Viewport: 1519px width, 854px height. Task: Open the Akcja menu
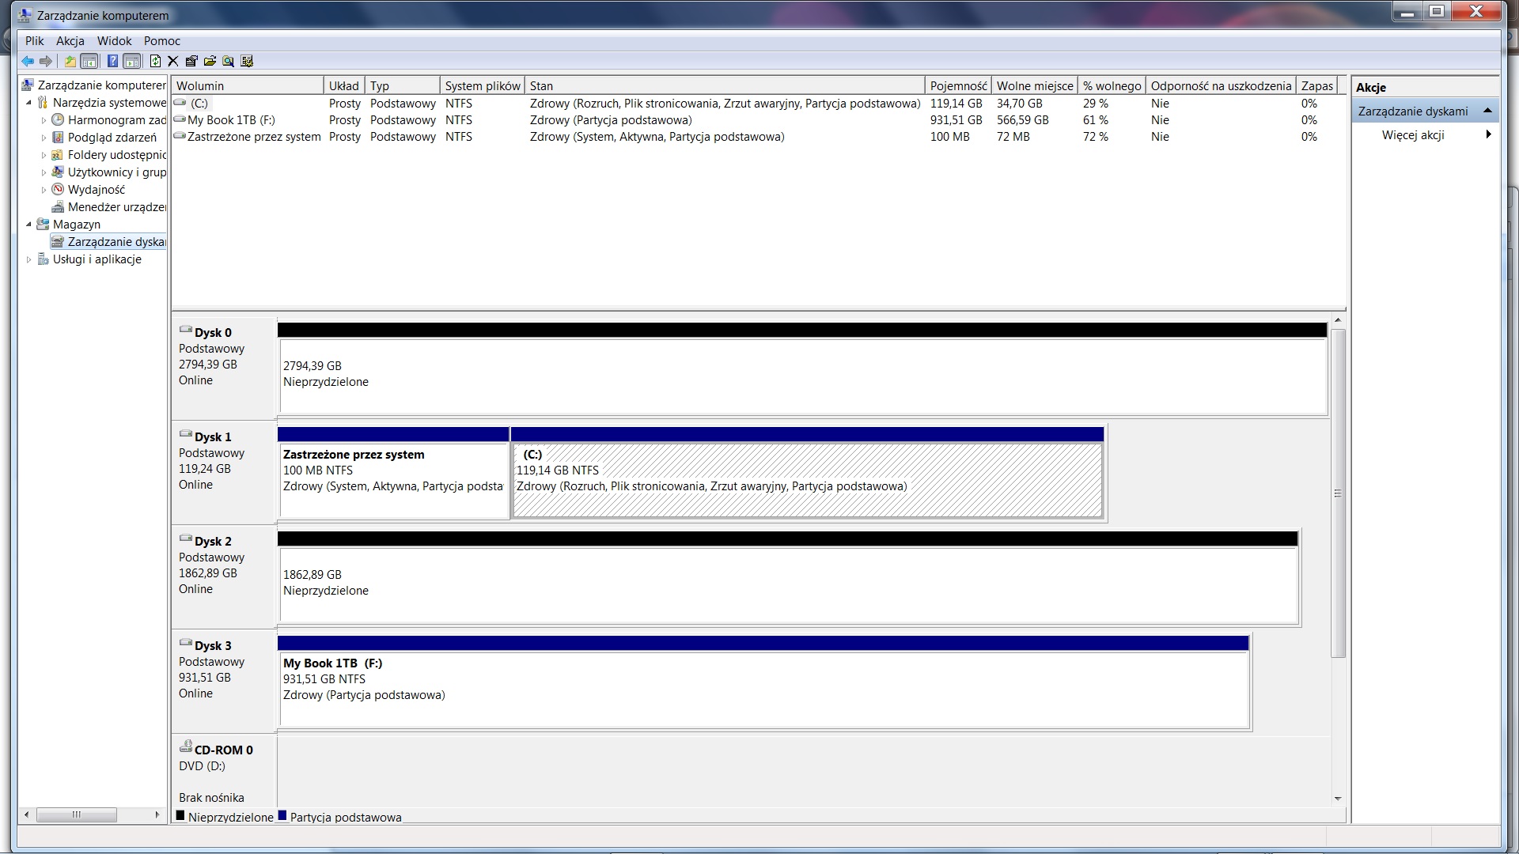70,40
